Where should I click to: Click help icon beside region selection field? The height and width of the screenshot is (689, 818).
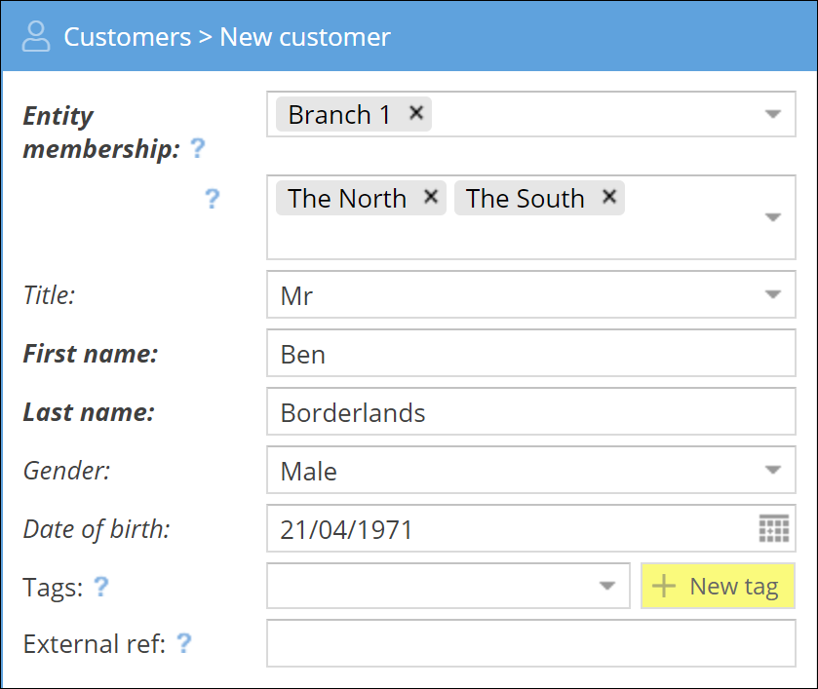pyautogui.click(x=212, y=199)
